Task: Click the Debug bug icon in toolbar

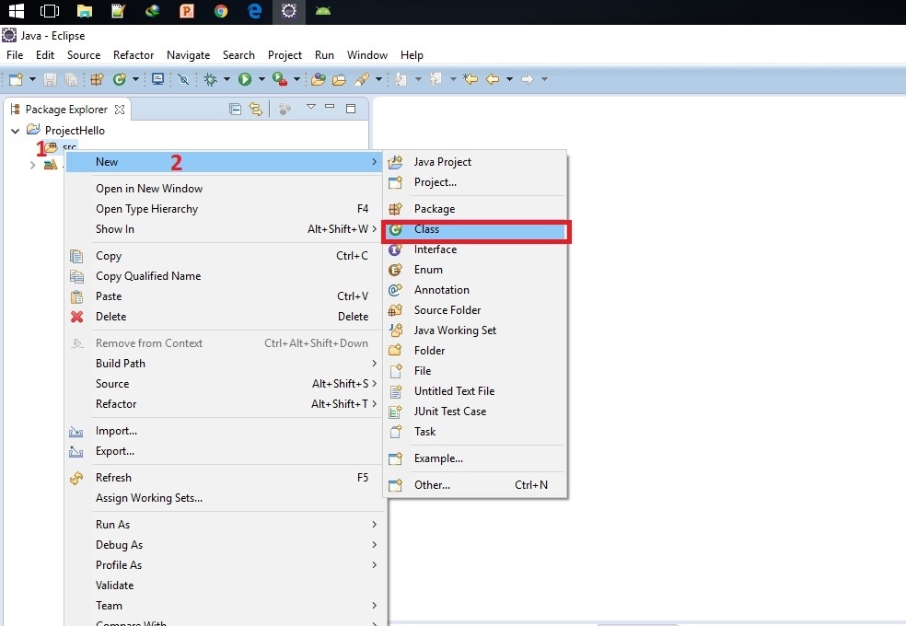Action: coord(210,80)
